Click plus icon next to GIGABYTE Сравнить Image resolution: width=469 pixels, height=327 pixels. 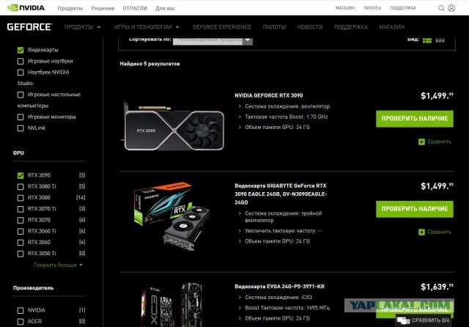click(x=421, y=232)
